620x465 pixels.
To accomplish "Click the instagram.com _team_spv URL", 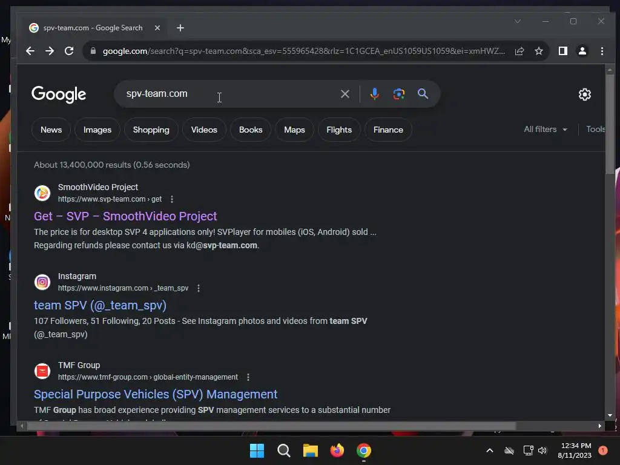I will click(123, 288).
